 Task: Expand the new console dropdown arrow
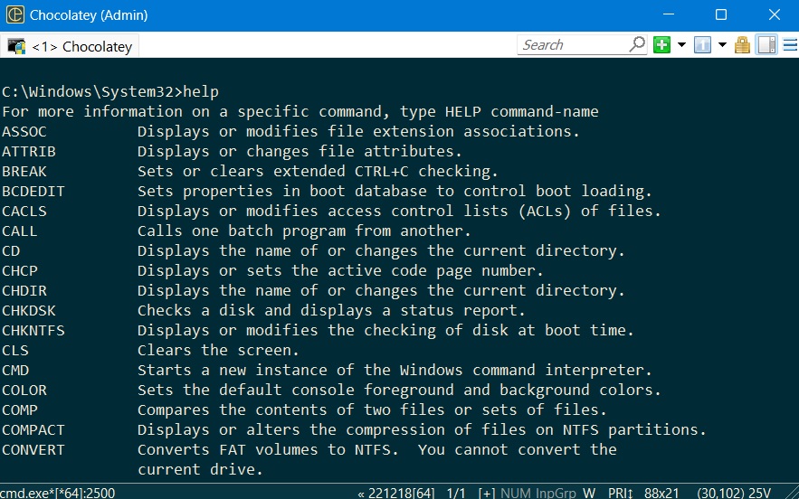[x=681, y=45]
